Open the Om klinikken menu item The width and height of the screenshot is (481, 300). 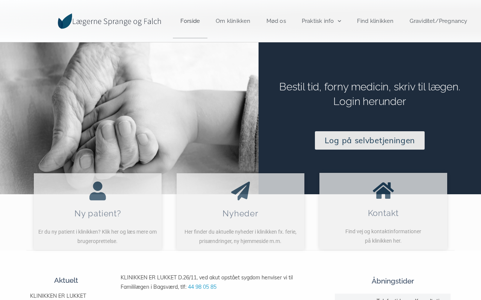[233, 21]
